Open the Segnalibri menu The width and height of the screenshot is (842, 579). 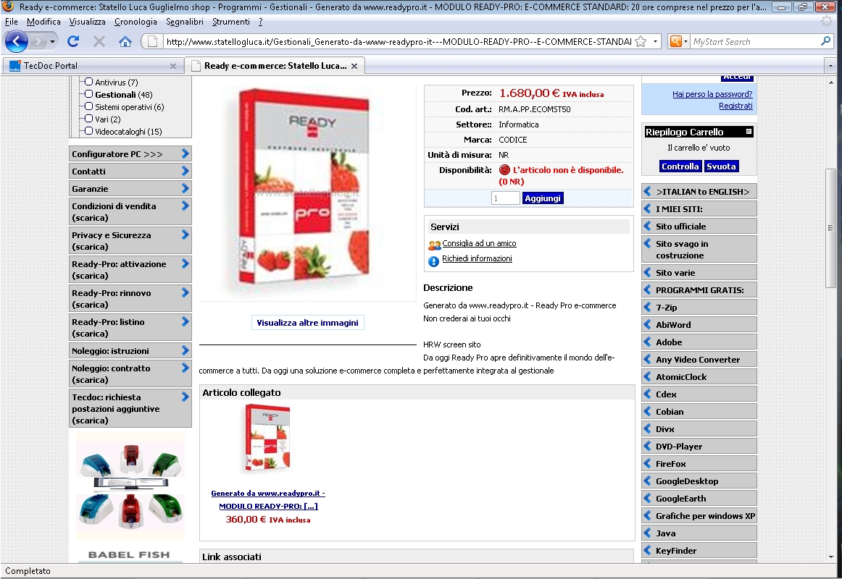tap(184, 22)
